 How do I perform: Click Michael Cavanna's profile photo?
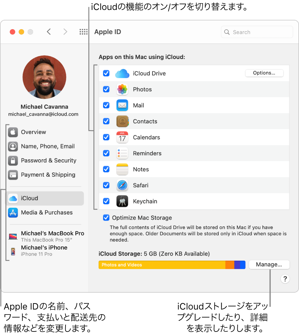pyautogui.click(x=45, y=77)
